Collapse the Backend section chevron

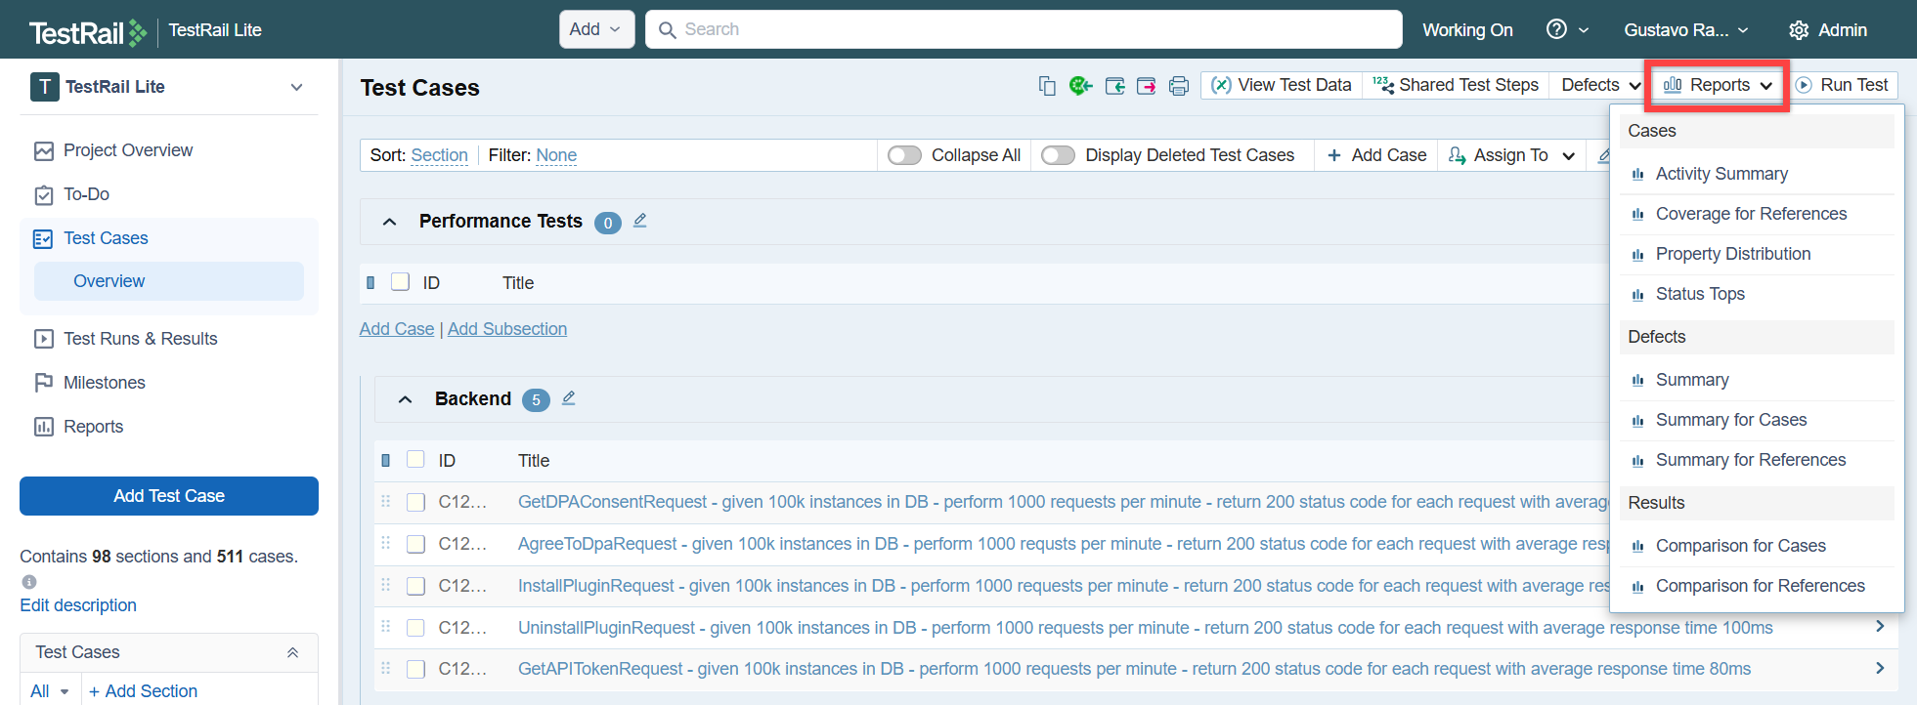tap(406, 399)
